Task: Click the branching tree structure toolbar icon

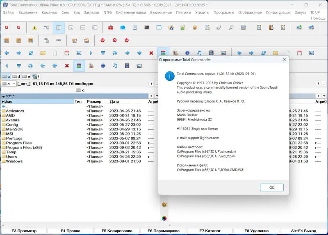Action: [x=46, y=27]
